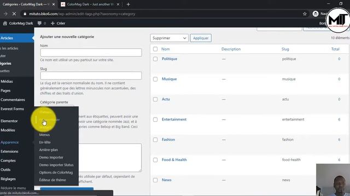Image resolution: width=350 pixels, height=196 pixels.
Task: Tick the select-all checkbox in table header
Action: click(155, 49)
